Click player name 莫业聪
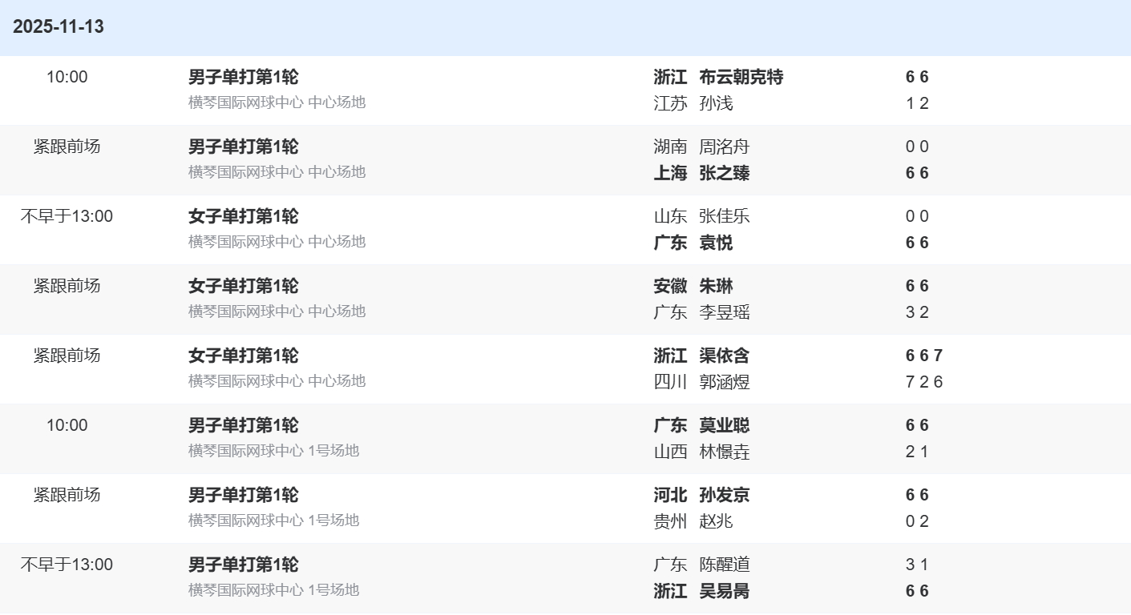The image size is (1131, 615). point(725,425)
